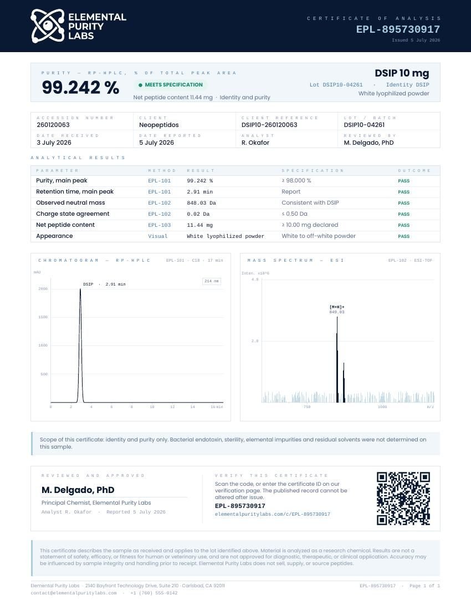Click the Charge state agreement row label
The height and width of the screenshot is (610, 471).
click(x=73, y=213)
